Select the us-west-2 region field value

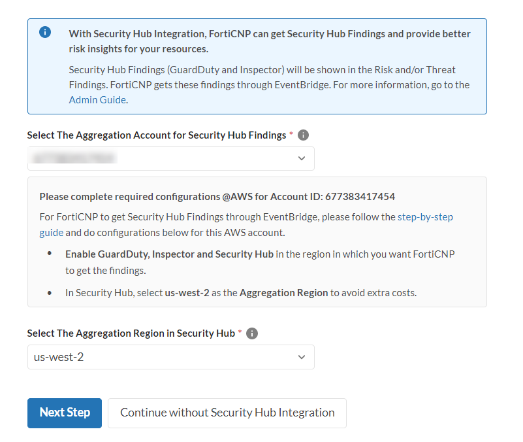coord(59,357)
